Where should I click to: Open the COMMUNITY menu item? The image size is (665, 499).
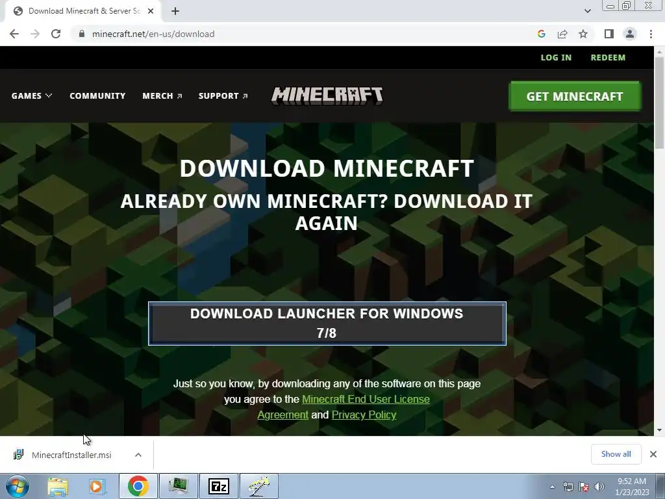point(97,96)
